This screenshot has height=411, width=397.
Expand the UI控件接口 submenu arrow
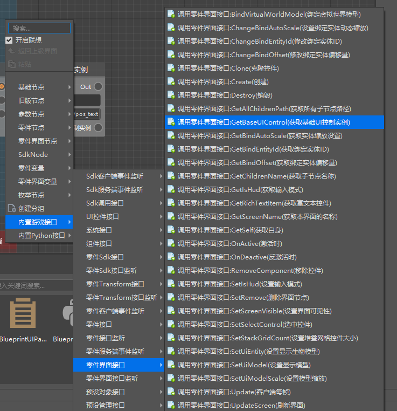click(x=161, y=217)
